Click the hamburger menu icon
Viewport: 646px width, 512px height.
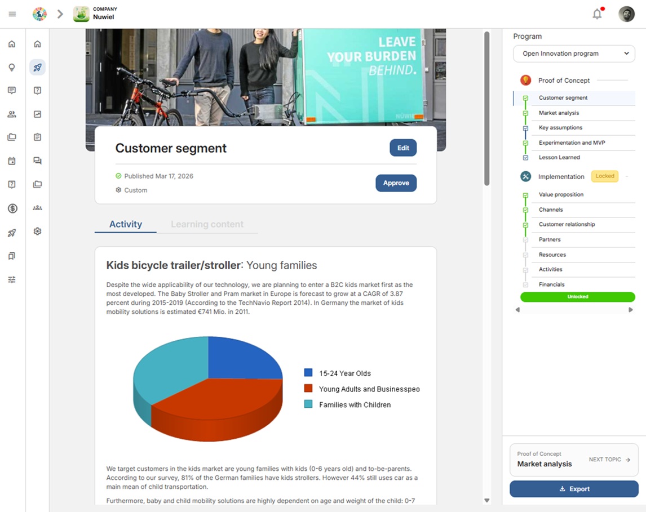[12, 14]
